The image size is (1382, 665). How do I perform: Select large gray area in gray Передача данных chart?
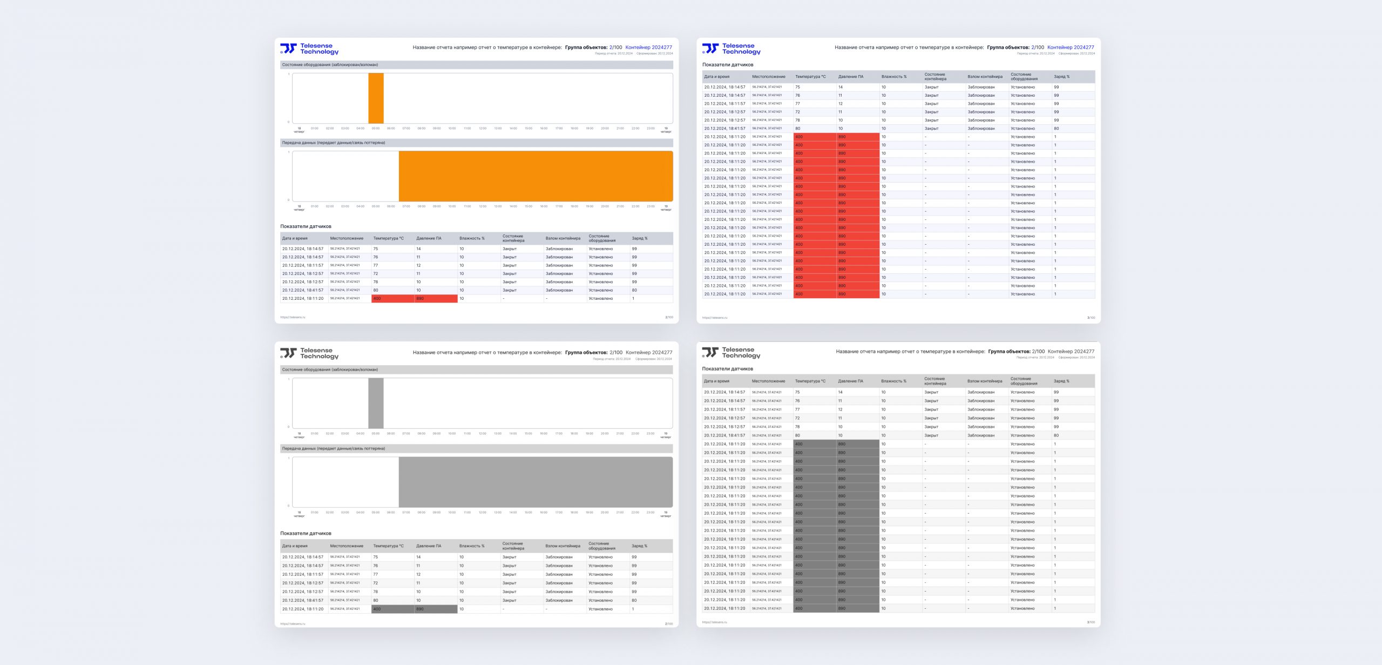[536, 482]
